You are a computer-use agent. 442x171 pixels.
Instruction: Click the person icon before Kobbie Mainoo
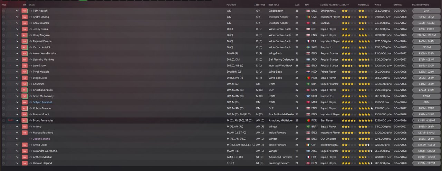tap(31, 108)
